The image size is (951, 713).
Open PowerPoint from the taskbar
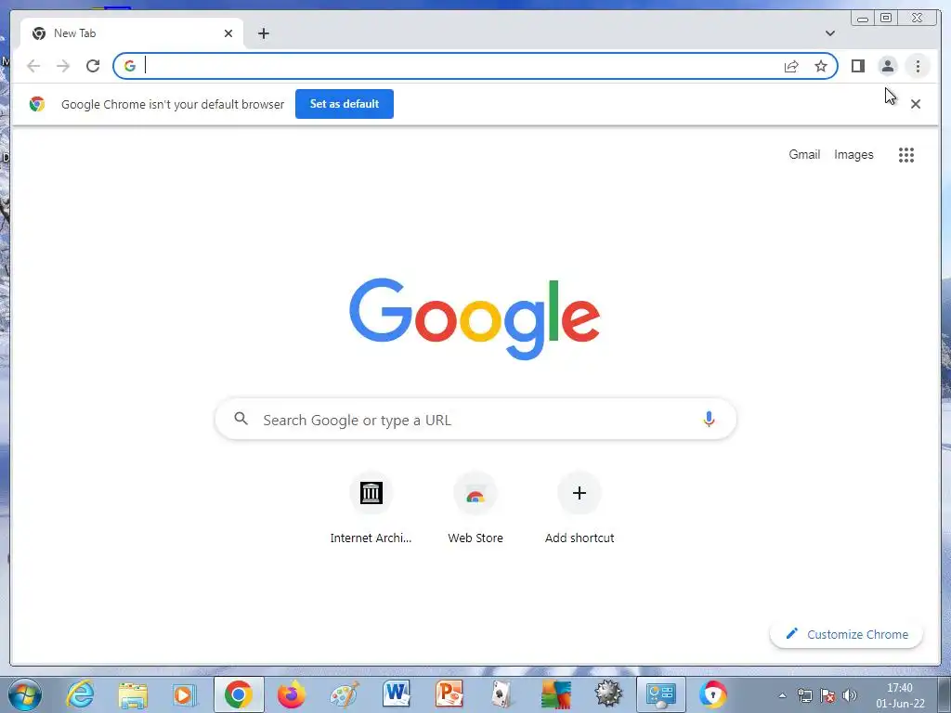449,694
